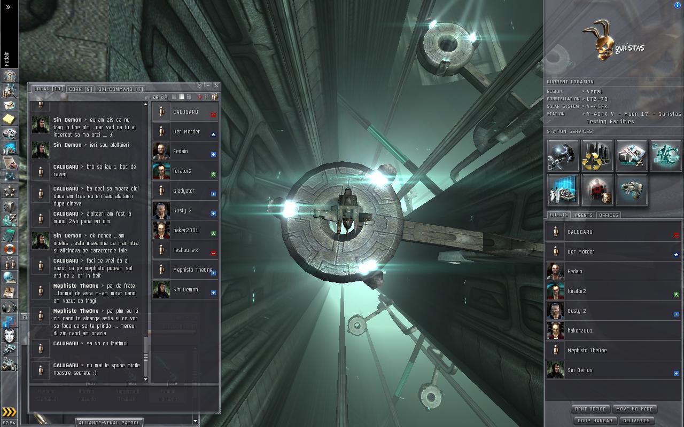Switch to the Corp [9] chat tab
The height and width of the screenshot is (427, 684).
click(x=81, y=89)
